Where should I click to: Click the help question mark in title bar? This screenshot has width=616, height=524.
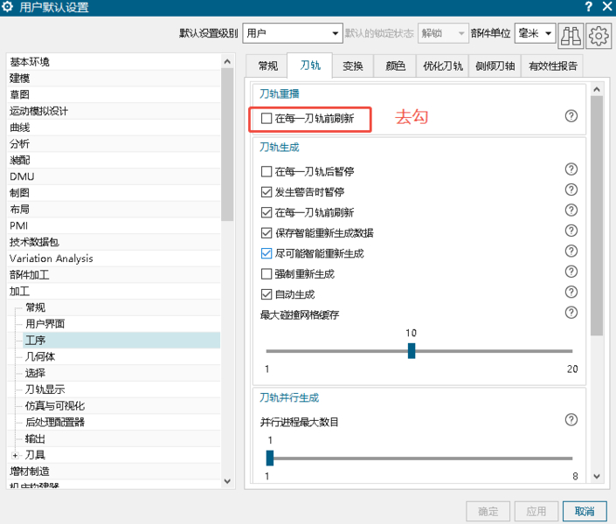tap(588, 7)
